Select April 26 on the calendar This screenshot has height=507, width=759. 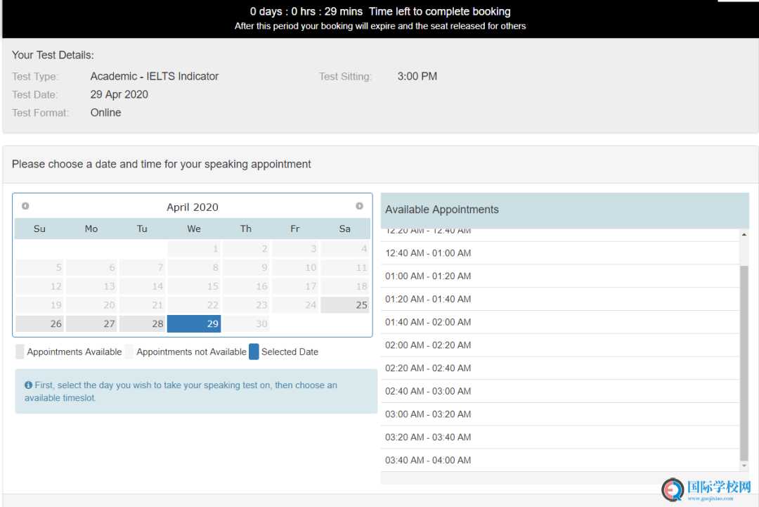click(39, 323)
